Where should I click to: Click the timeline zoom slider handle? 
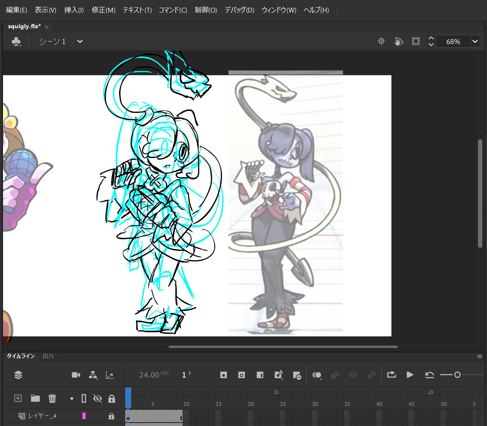point(457,375)
